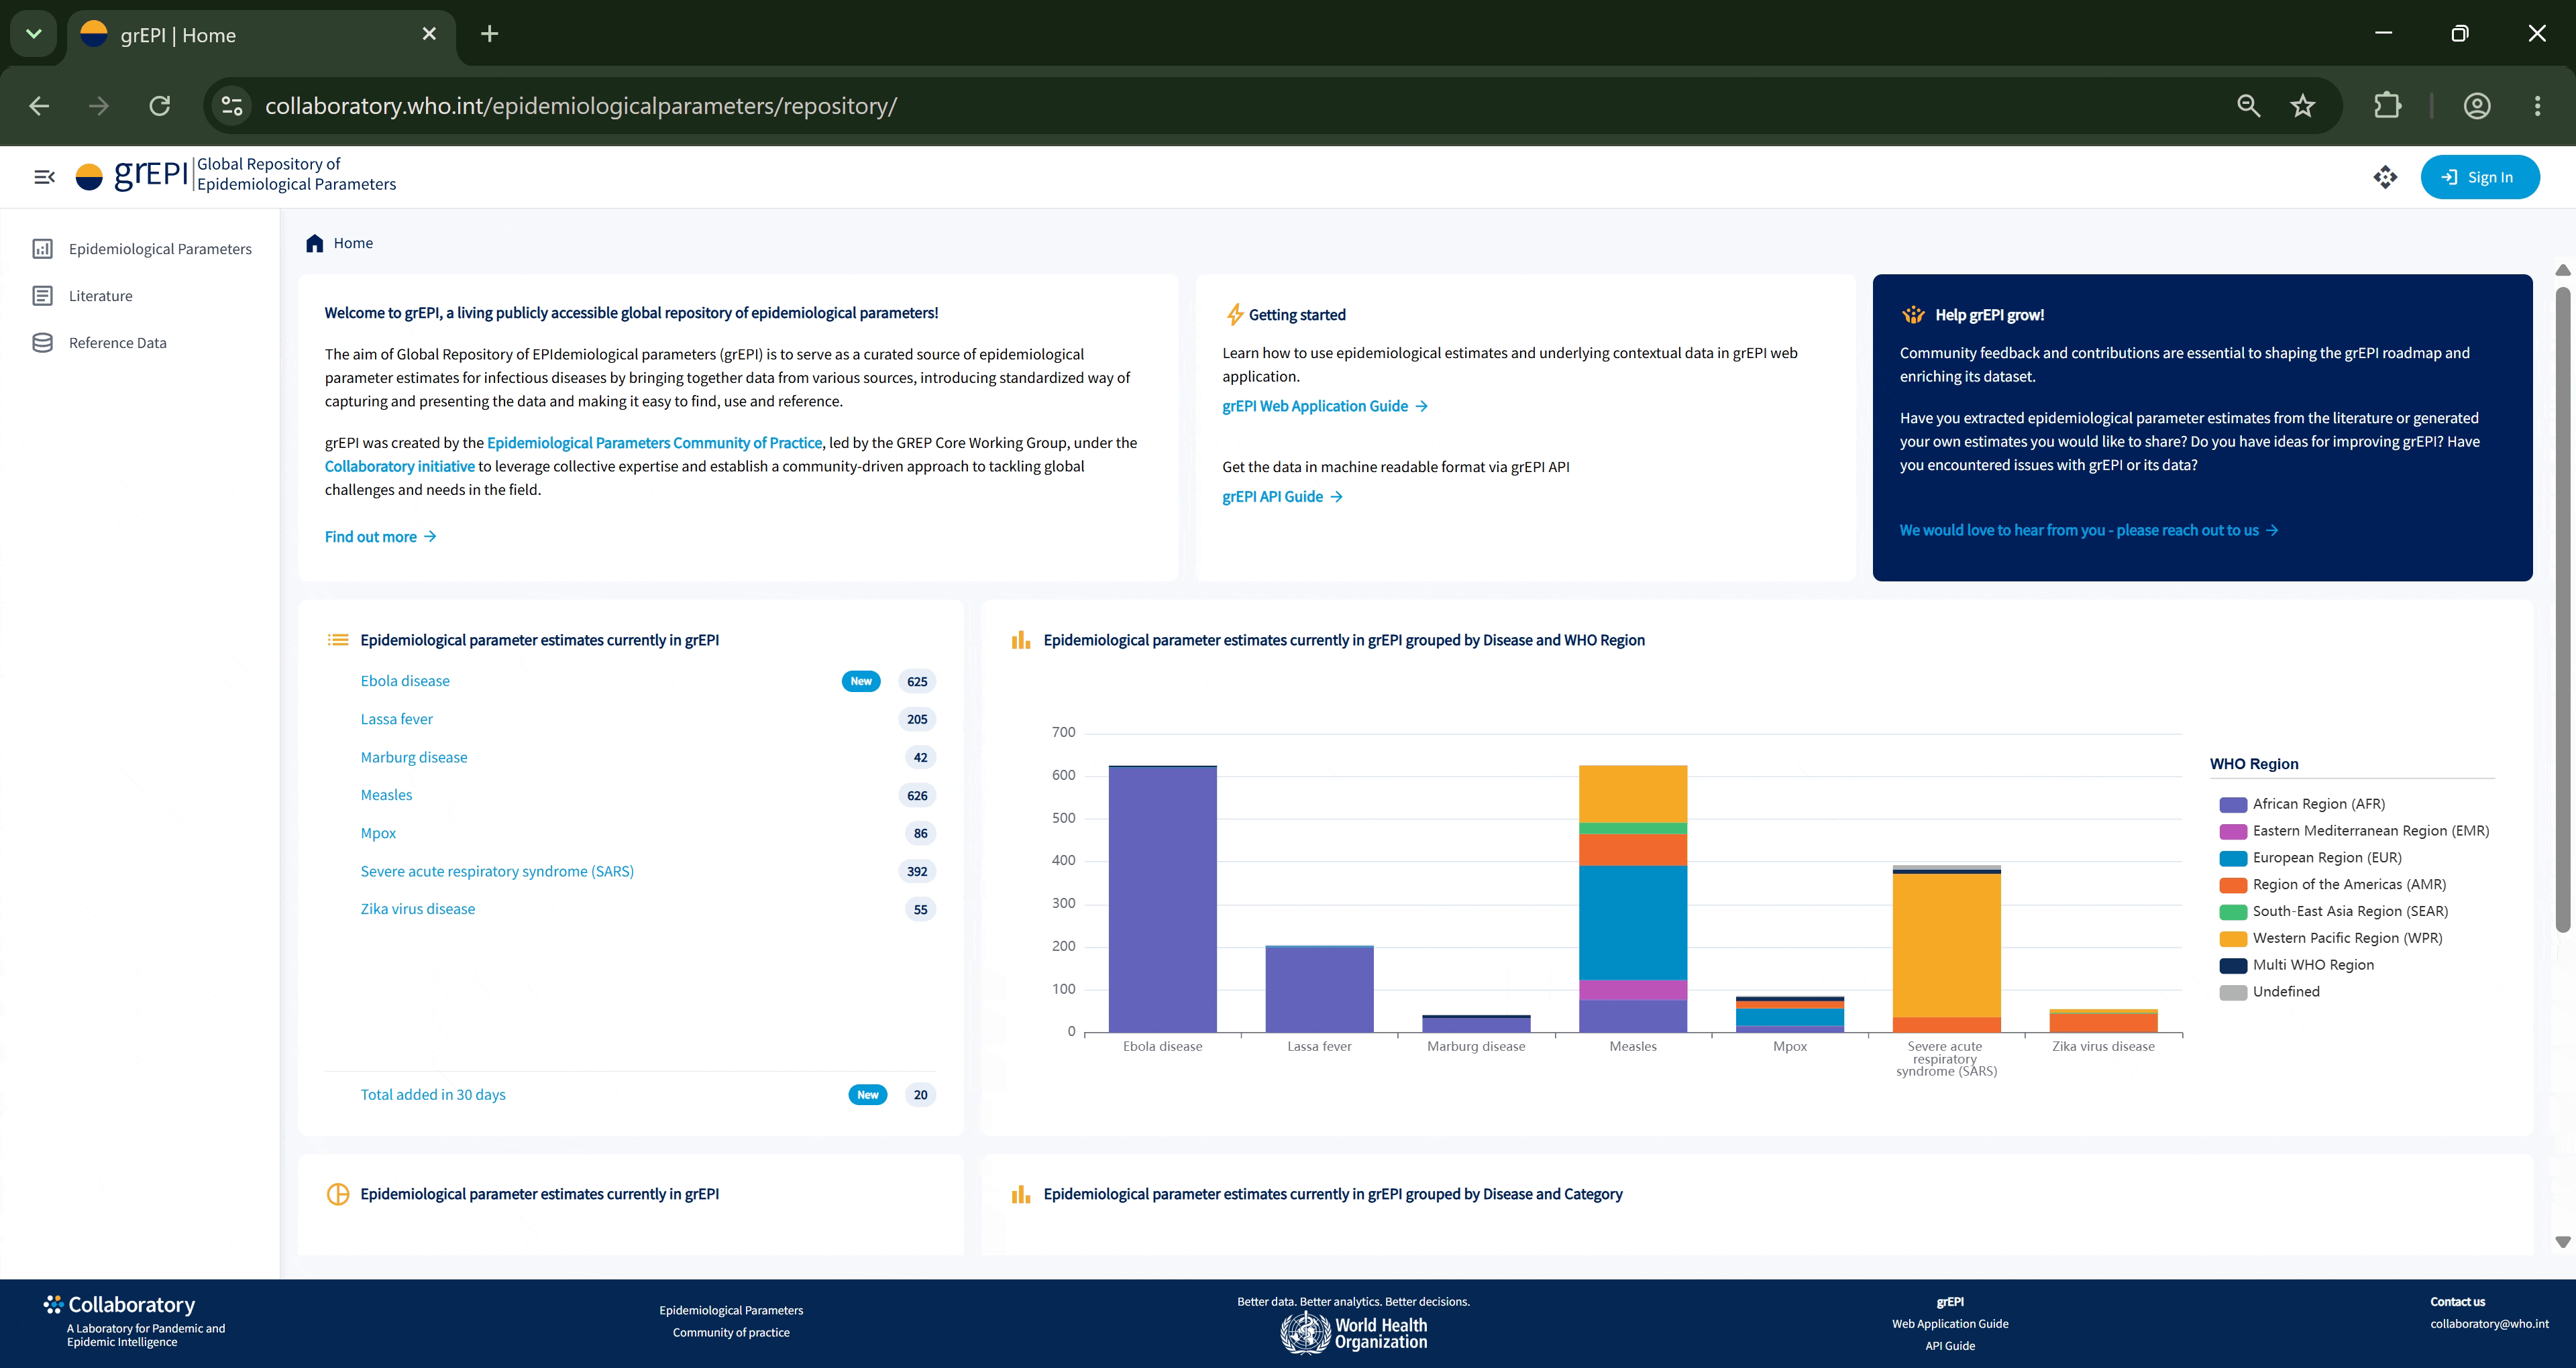The width and height of the screenshot is (2576, 1368).
Task: Click the Home breadcrumb house icon
Action: click(315, 243)
